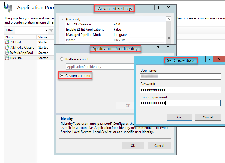Select the Managed Pipeline Mode property
225x163 pixels.
[x=84, y=34]
